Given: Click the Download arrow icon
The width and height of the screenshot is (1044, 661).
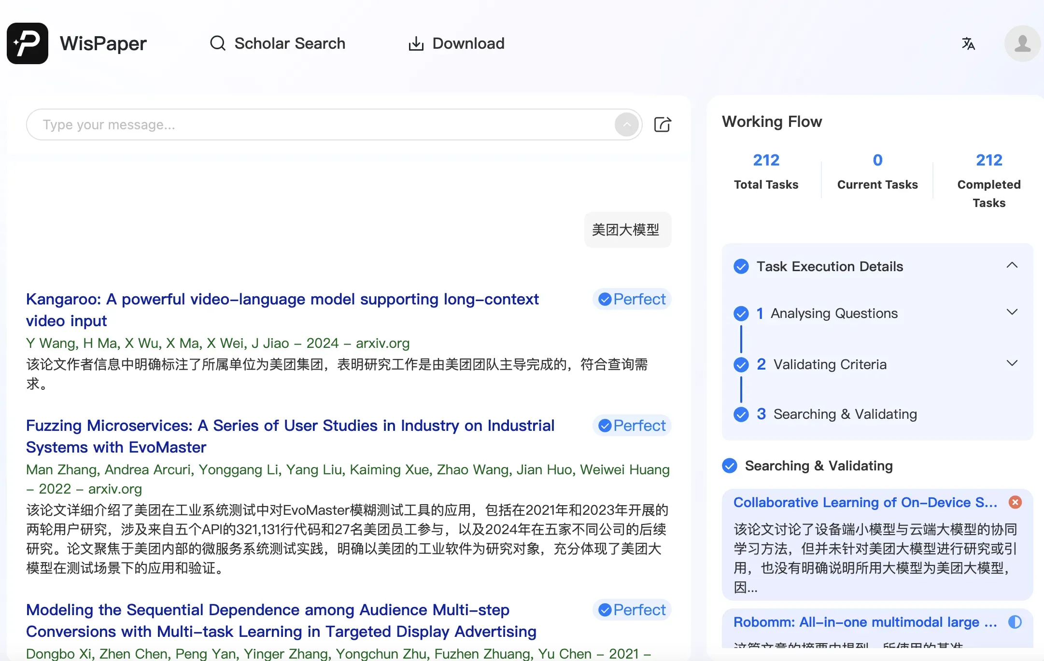Looking at the screenshot, I should [x=416, y=43].
